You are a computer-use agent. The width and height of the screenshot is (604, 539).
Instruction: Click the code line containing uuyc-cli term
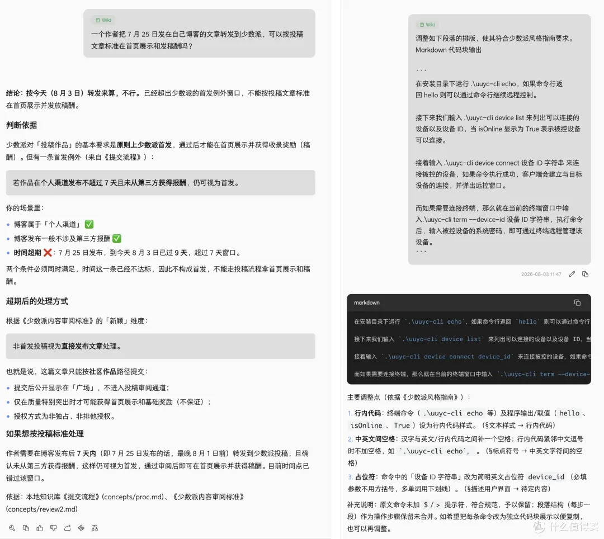(471, 374)
